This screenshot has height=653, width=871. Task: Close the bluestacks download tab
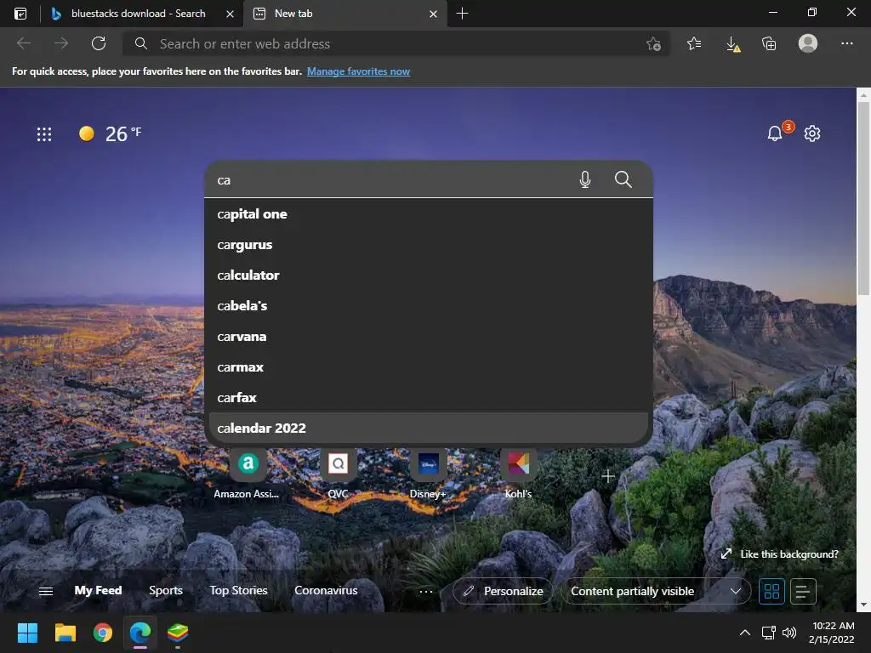pyautogui.click(x=230, y=14)
